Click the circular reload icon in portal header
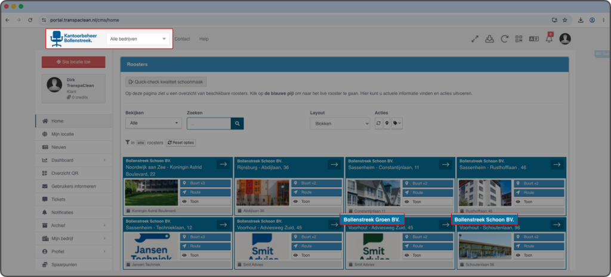The width and height of the screenshot is (611, 277). (504, 39)
